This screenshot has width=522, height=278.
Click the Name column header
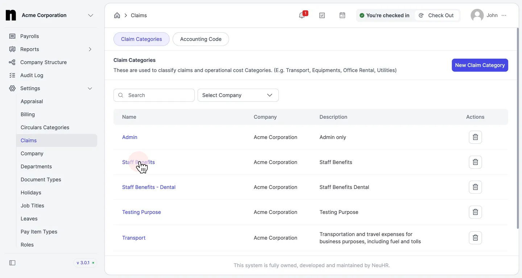(x=129, y=117)
